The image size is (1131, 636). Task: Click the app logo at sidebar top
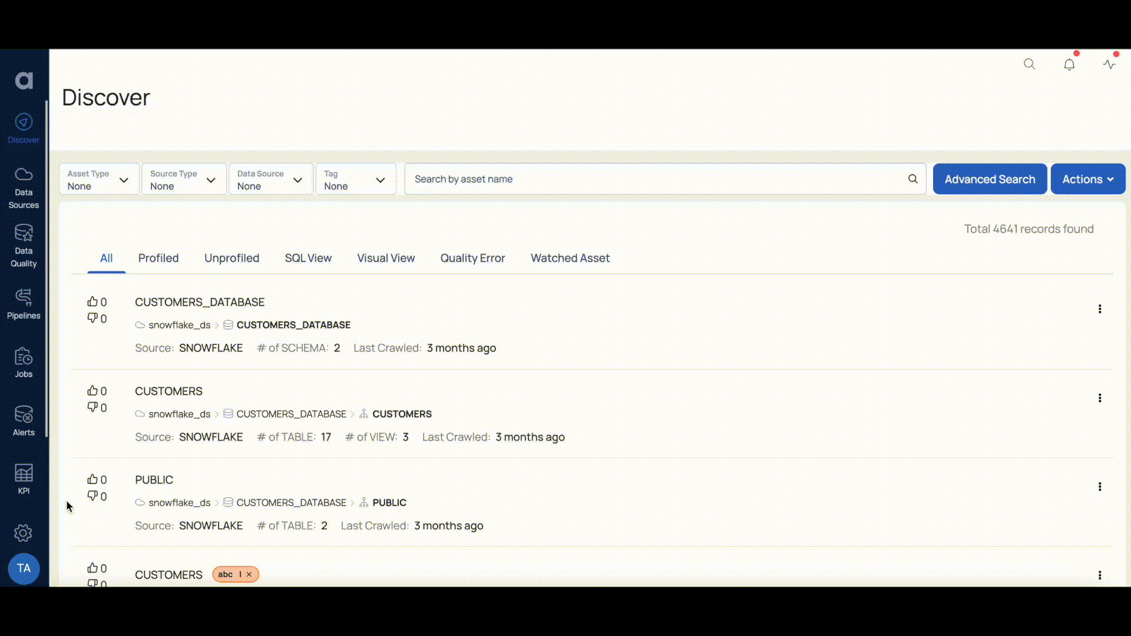[x=24, y=80]
